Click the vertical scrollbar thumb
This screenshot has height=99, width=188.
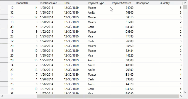click(185, 7)
